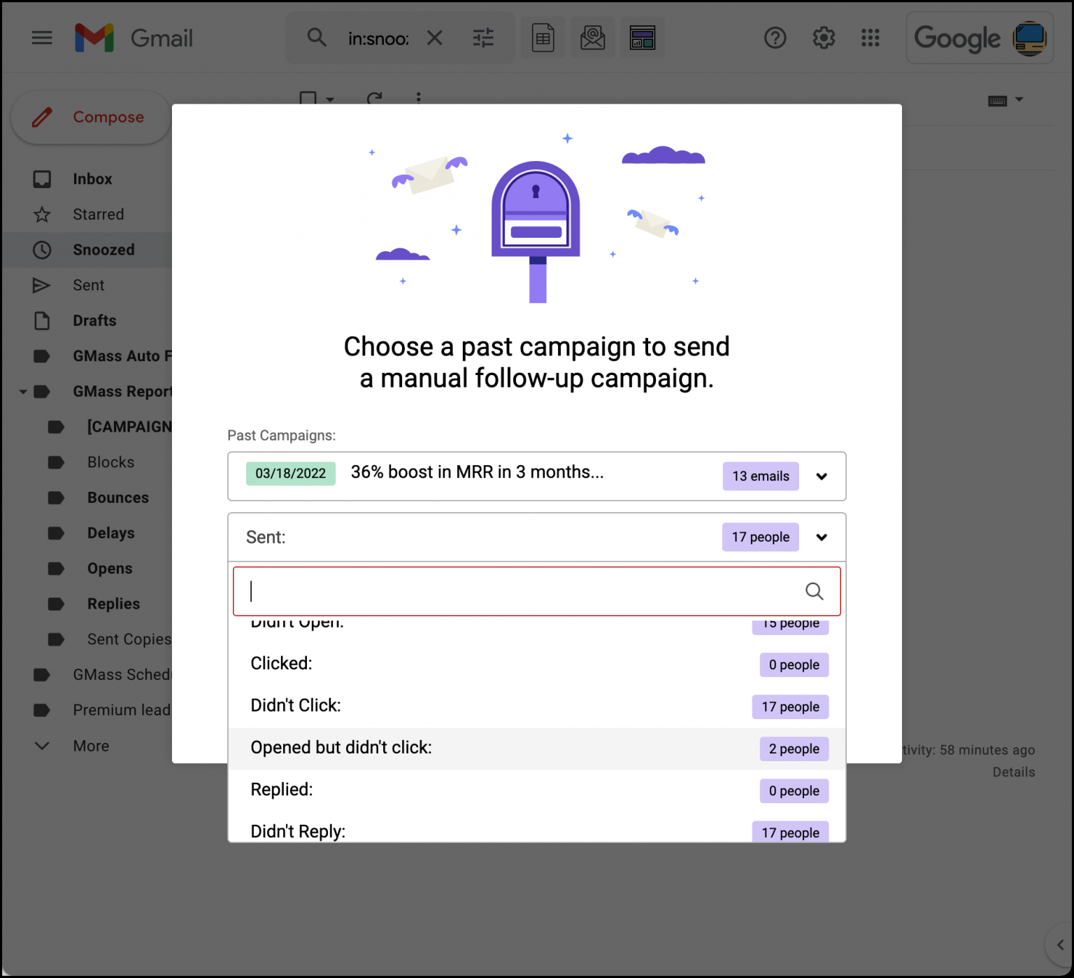This screenshot has width=1074, height=978.
Task: Open the Settings gear icon
Action: (x=824, y=38)
